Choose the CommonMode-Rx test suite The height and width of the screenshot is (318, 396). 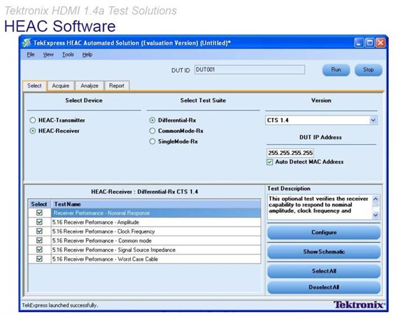153,130
